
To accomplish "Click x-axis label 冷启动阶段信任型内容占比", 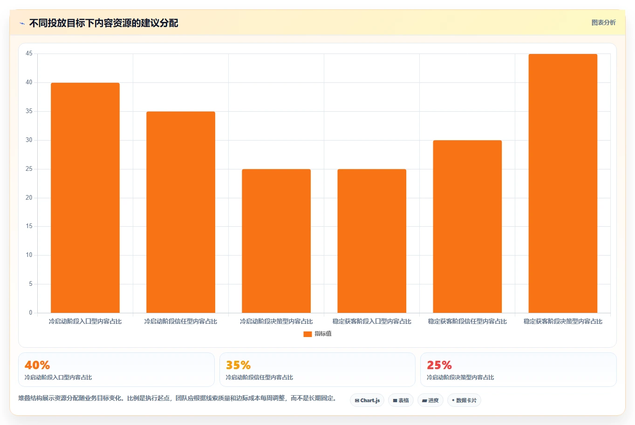I will point(181,322).
